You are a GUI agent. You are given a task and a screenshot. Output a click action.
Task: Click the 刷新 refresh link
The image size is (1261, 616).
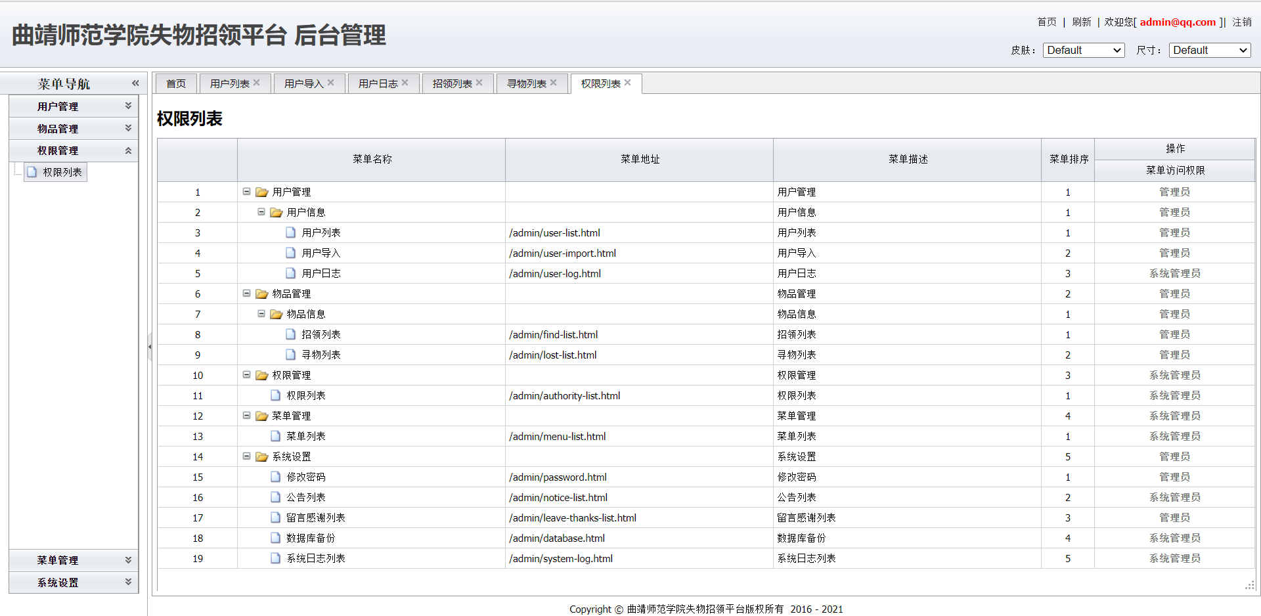(1082, 22)
